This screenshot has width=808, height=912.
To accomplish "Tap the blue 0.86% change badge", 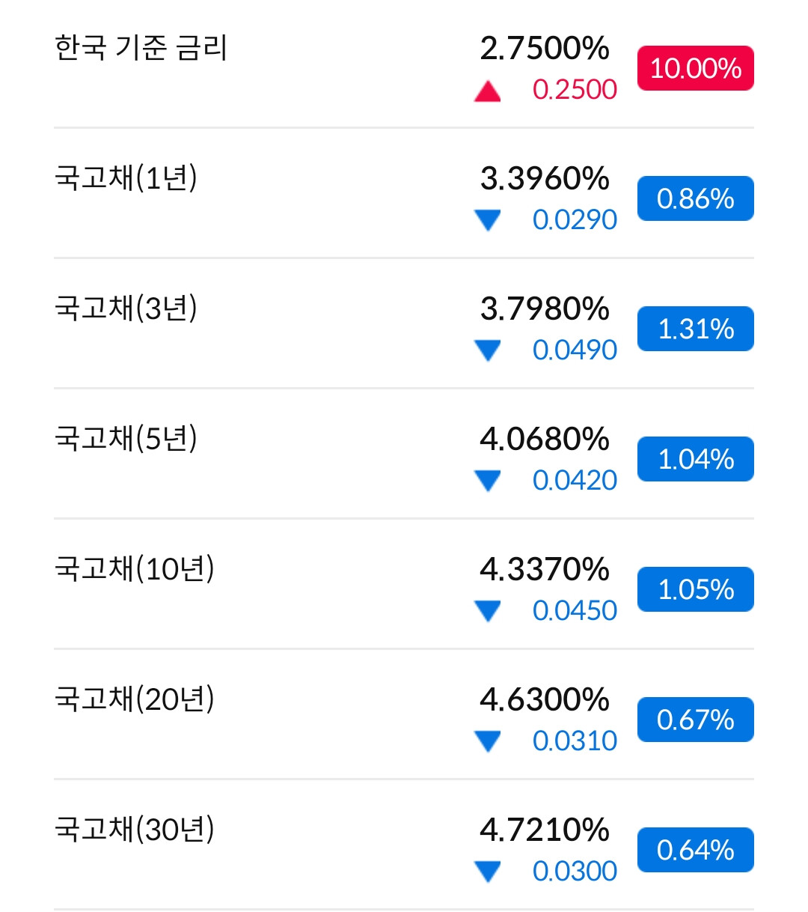I will [x=696, y=198].
